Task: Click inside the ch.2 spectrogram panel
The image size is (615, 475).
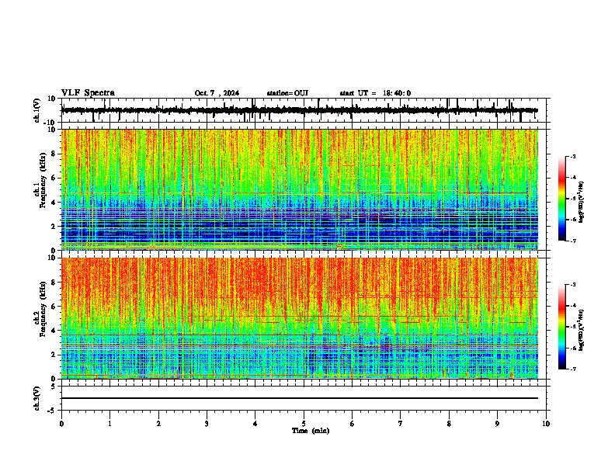Action: click(x=300, y=318)
